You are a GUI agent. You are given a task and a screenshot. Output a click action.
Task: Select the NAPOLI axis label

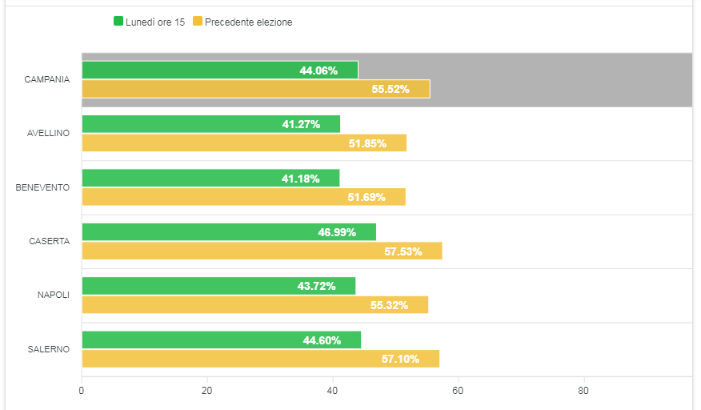tap(54, 295)
